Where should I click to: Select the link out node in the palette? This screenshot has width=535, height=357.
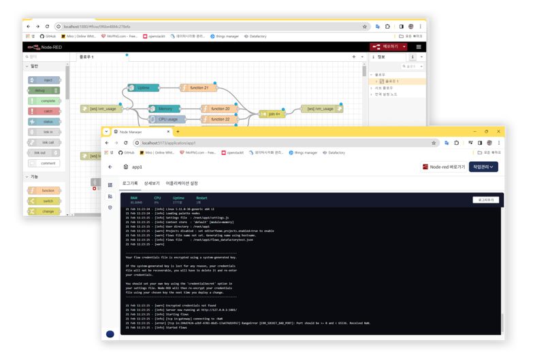pyautogui.click(x=44, y=153)
